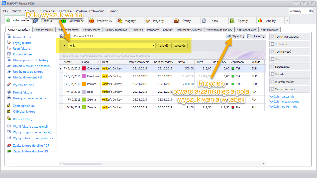Select invoice row FV 34/2019
The width and height of the screenshot is (317, 178).
(162, 107)
